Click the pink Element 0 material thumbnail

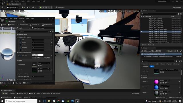(156, 82)
